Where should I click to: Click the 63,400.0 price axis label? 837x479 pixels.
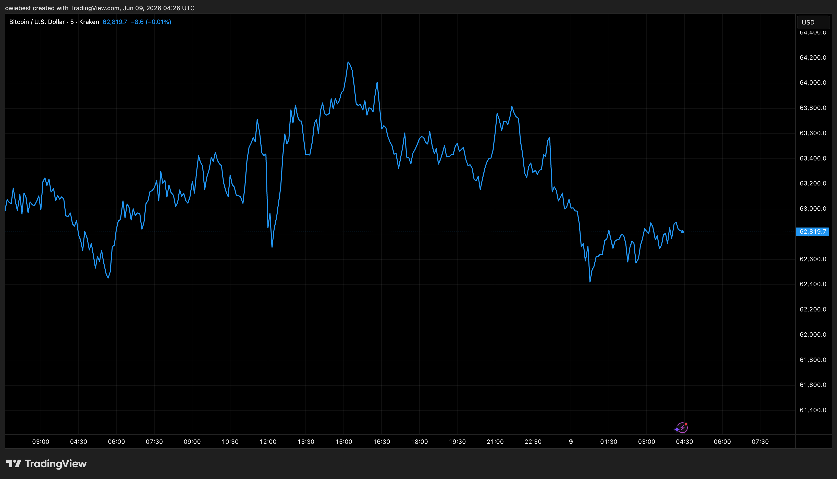point(813,158)
